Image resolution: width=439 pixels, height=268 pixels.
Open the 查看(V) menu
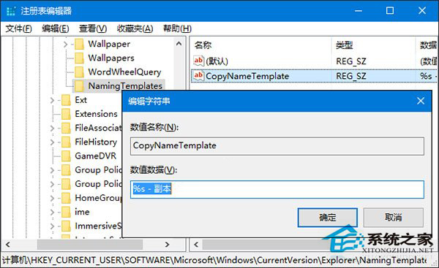click(x=93, y=28)
